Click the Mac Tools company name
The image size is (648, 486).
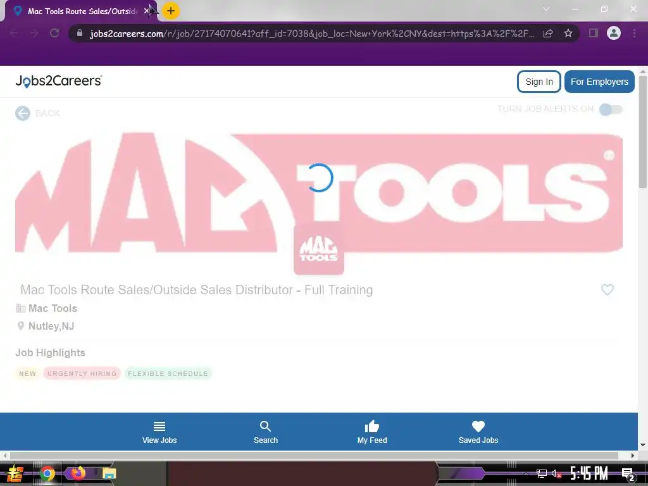(53, 308)
